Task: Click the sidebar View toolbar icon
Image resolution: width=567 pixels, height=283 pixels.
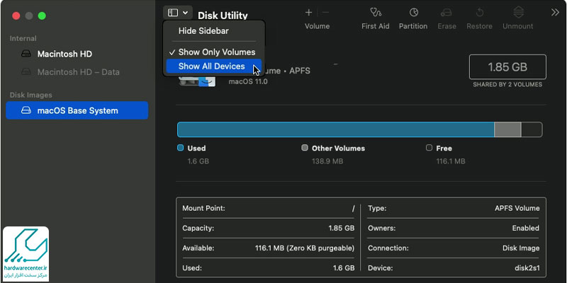Action: point(173,13)
